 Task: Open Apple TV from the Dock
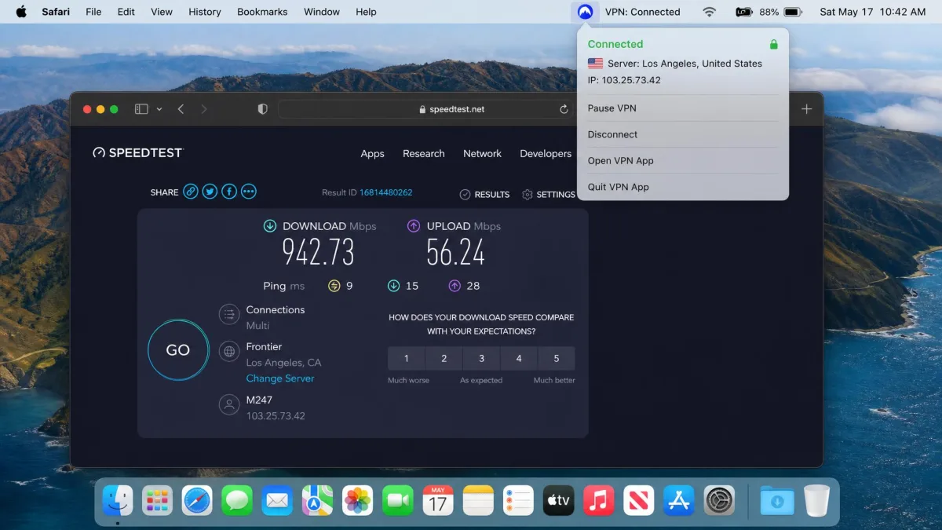coord(558,500)
